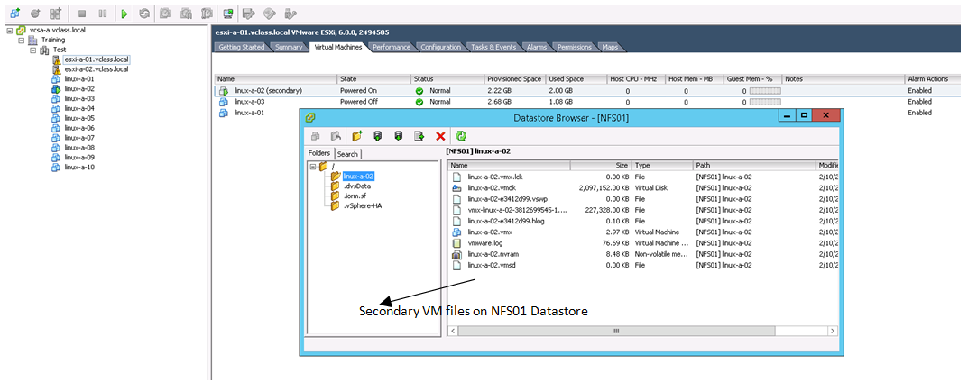Collapse the Training datacenter node
The height and width of the screenshot is (382, 968).
[21, 40]
